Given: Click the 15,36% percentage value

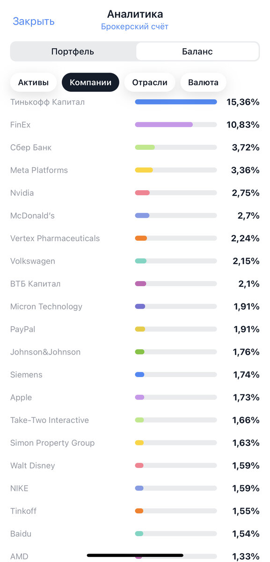Looking at the screenshot, I should 243,102.
